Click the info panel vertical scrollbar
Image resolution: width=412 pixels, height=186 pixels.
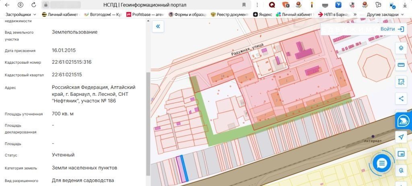148,120
